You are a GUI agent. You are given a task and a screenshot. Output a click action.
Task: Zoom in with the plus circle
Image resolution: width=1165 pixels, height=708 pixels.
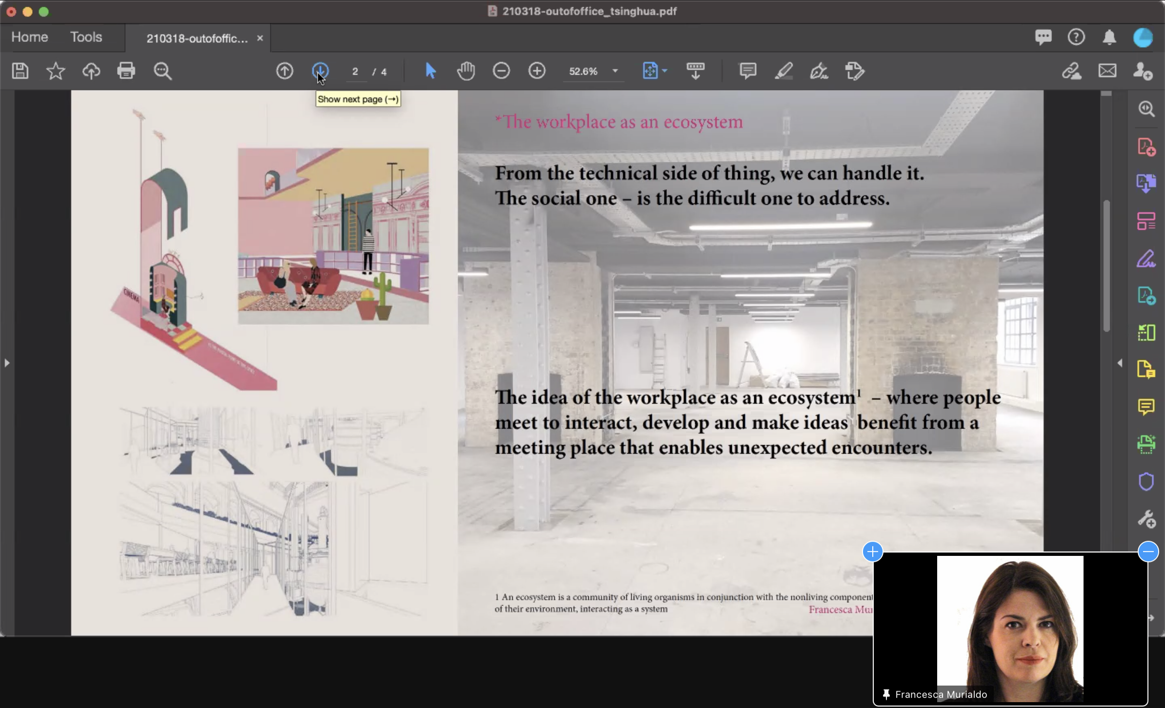[537, 71]
